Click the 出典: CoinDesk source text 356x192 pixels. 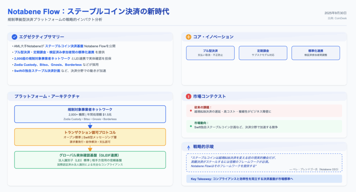tap(337, 18)
